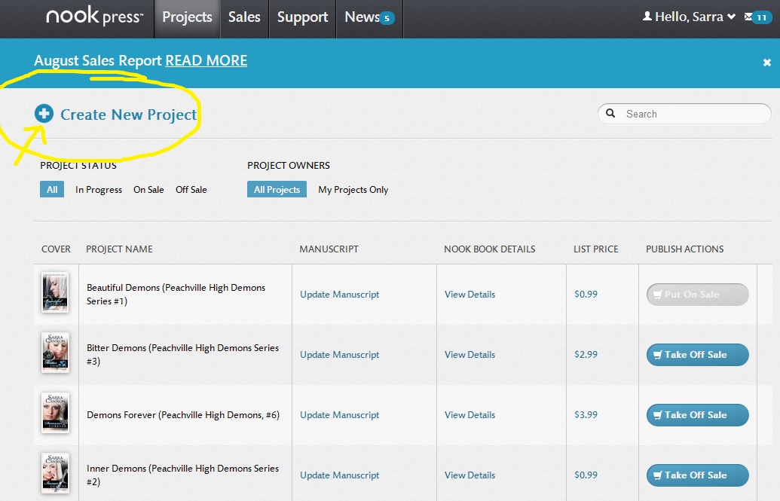The width and height of the screenshot is (780, 501).
Task: Click the PROJECT NAME column header
Action: pos(119,249)
